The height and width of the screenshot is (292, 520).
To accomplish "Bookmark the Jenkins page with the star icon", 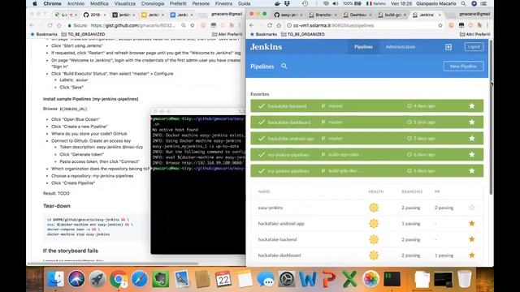I will (440, 25).
